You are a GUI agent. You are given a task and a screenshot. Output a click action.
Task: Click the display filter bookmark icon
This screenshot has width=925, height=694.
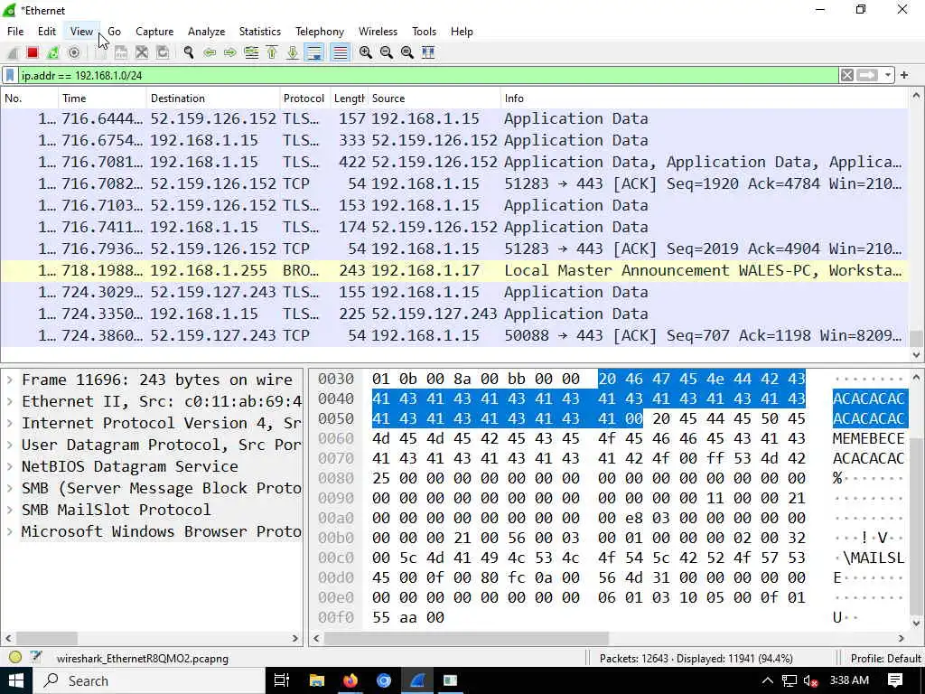10,76
